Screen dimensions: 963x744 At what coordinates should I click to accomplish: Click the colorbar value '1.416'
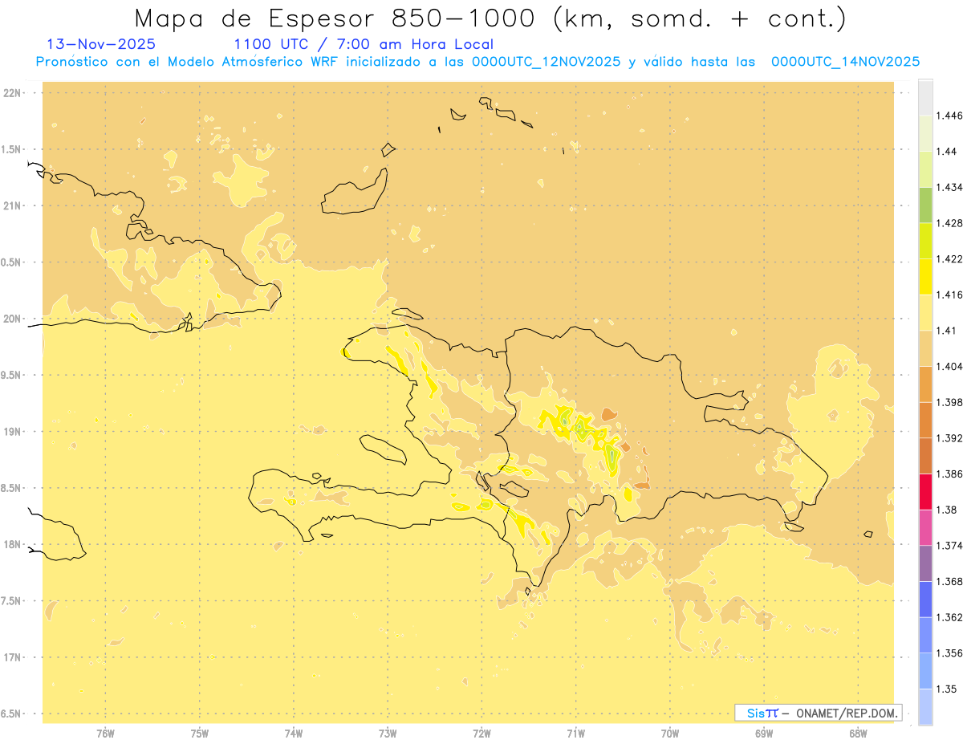(949, 295)
